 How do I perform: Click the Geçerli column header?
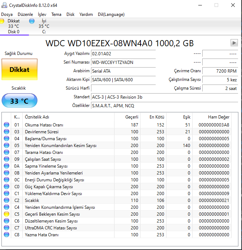tap(127, 117)
